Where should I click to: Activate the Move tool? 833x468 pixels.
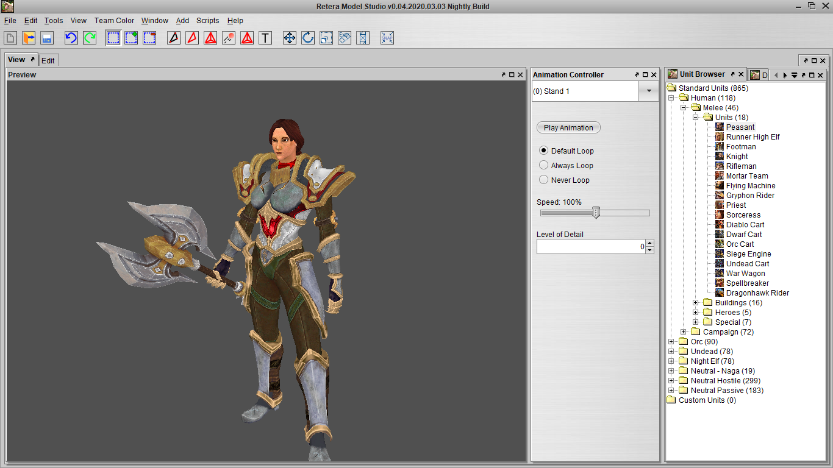(290, 38)
